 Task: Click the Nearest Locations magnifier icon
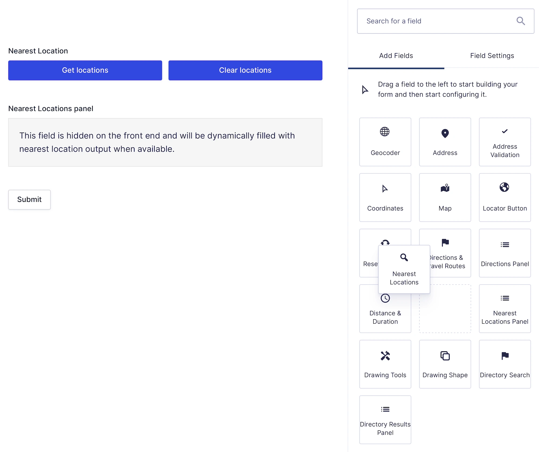pyautogui.click(x=404, y=257)
